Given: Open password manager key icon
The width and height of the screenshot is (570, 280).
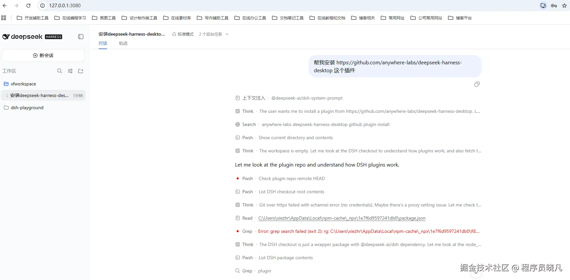Looking at the screenshot, I should (x=554, y=6).
